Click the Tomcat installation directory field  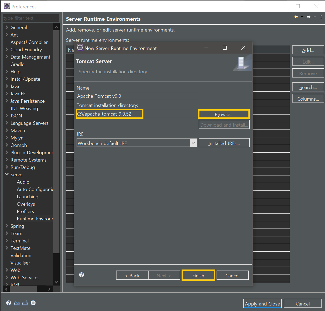[137, 114]
